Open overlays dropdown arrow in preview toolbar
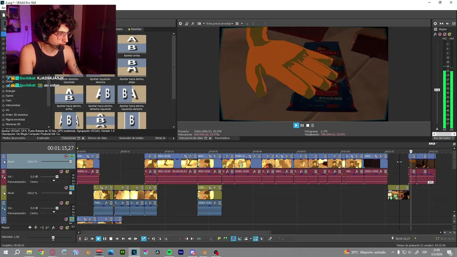 (242, 24)
